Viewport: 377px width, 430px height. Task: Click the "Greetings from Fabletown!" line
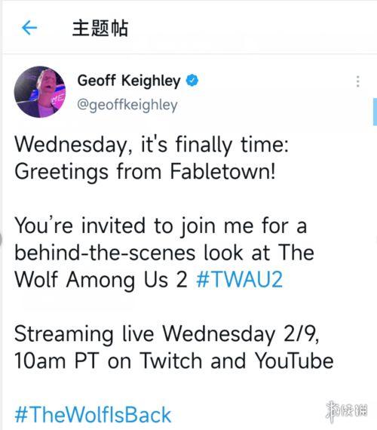pyautogui.click(x=145, y=172)
